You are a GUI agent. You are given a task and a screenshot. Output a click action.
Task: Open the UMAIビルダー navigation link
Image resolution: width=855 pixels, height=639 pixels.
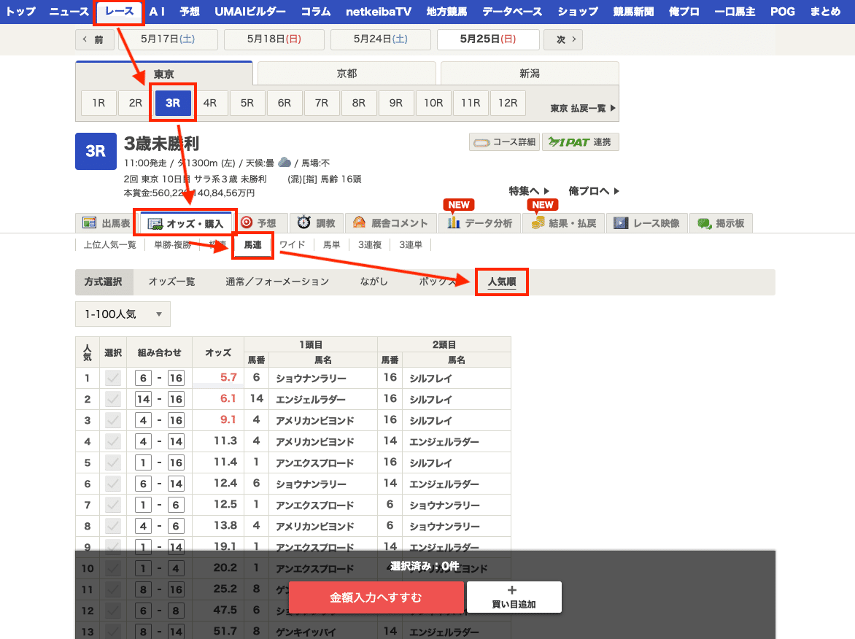pos(249,12)
